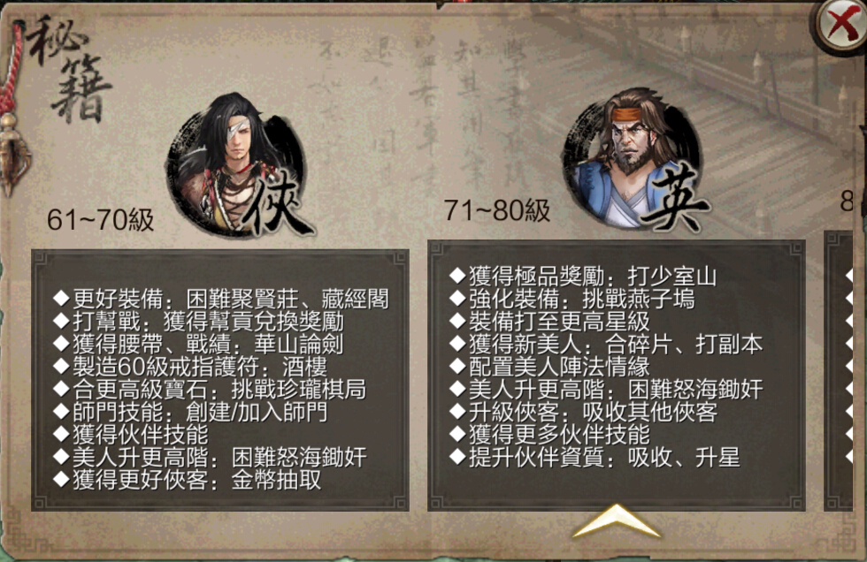Click 獲得更好俠客：金幣抽取 tip
Viewport: 867px width, 562px height.
pos(188,480)
